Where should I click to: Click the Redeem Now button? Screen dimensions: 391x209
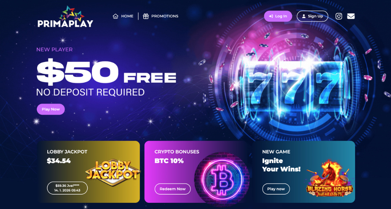click(x=172, y=189)
